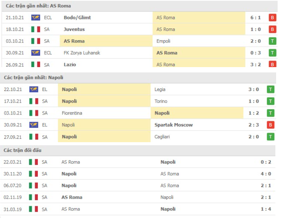Screen dimensions: 289x218
Task: Click ECL flag icon on 21.10.21 row
Action: click(36, 18)
